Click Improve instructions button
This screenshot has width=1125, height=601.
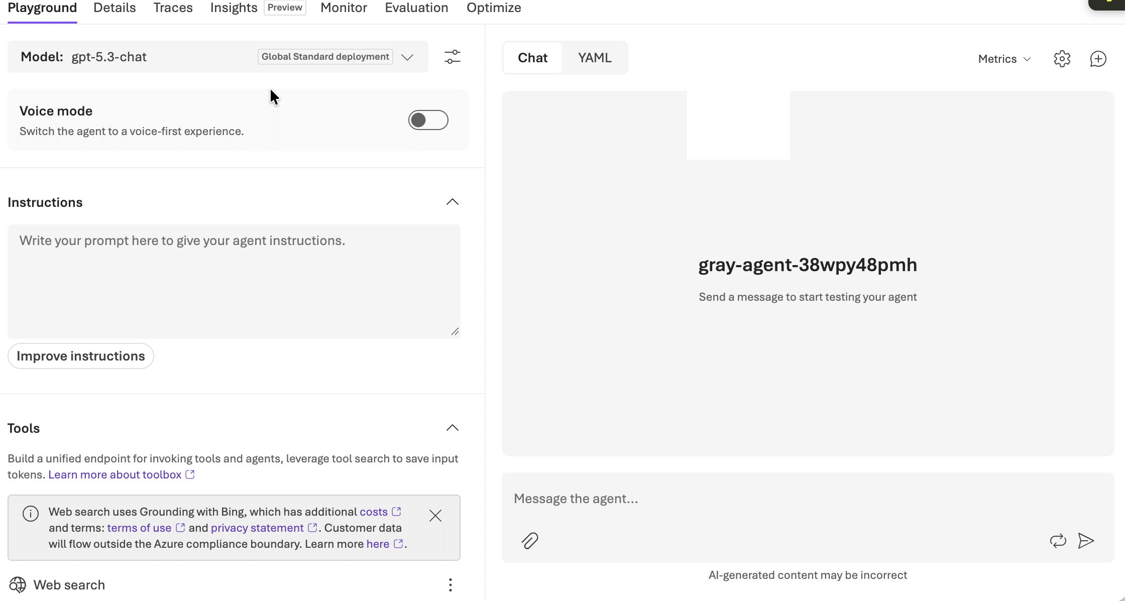pyautogui.click(x=81, y=356)
